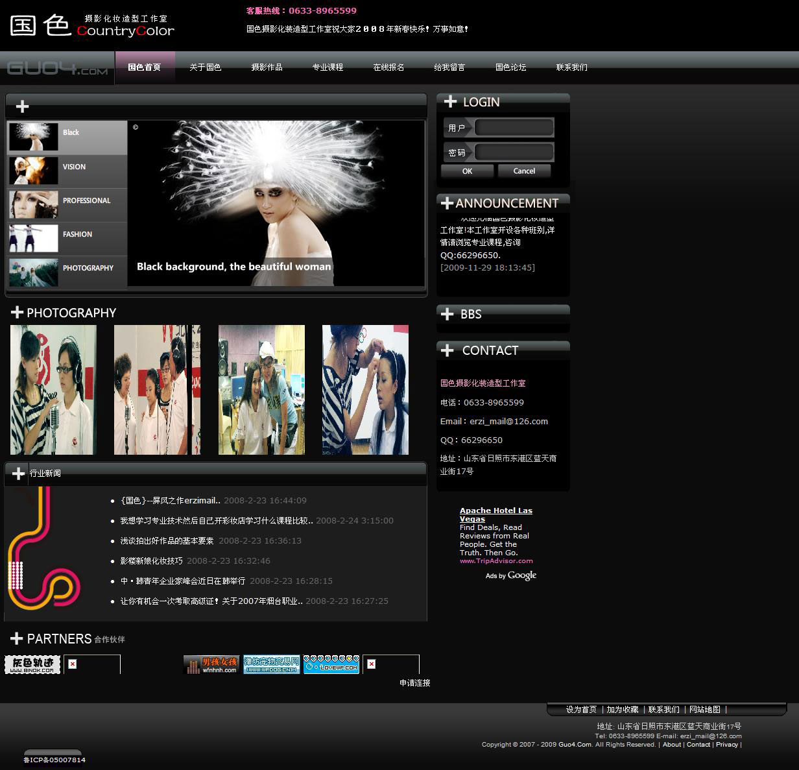This screenshot has width=799, height=770.
Task: Open the LOVEWF.COM partner banner
Action: 331,664
